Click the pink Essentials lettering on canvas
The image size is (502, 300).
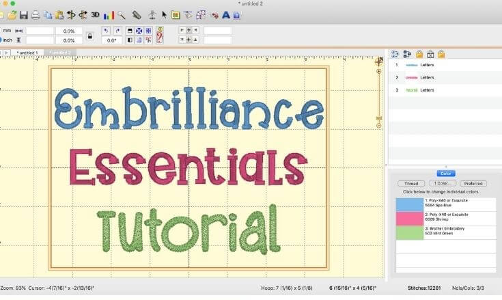[x=189, y=167]
